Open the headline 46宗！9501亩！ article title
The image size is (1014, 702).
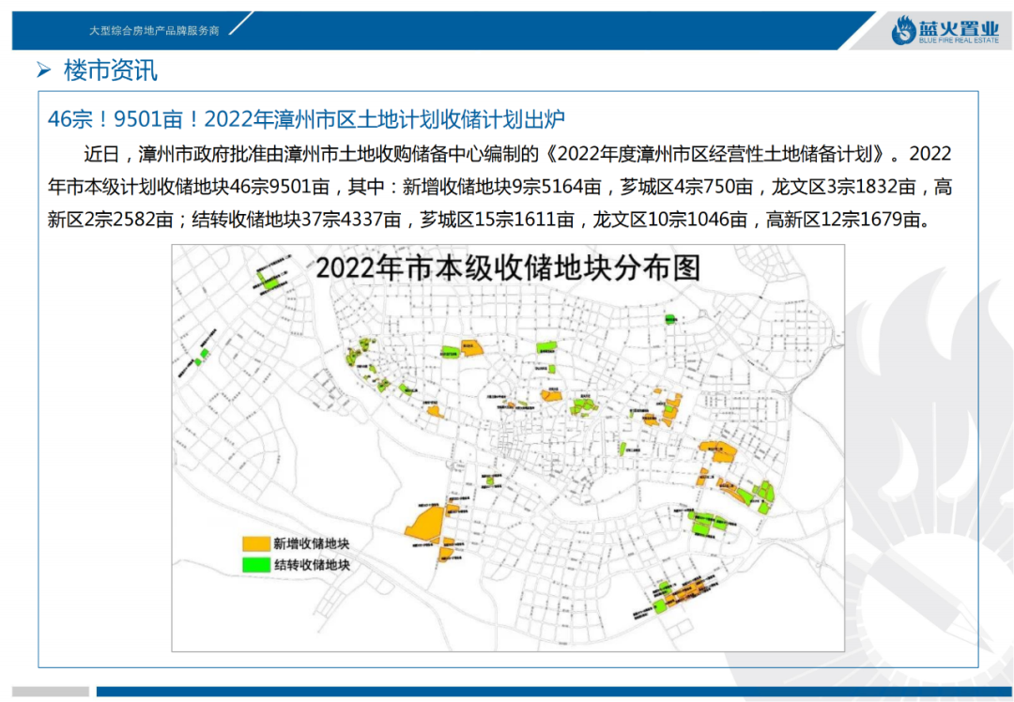click(306, 119)
